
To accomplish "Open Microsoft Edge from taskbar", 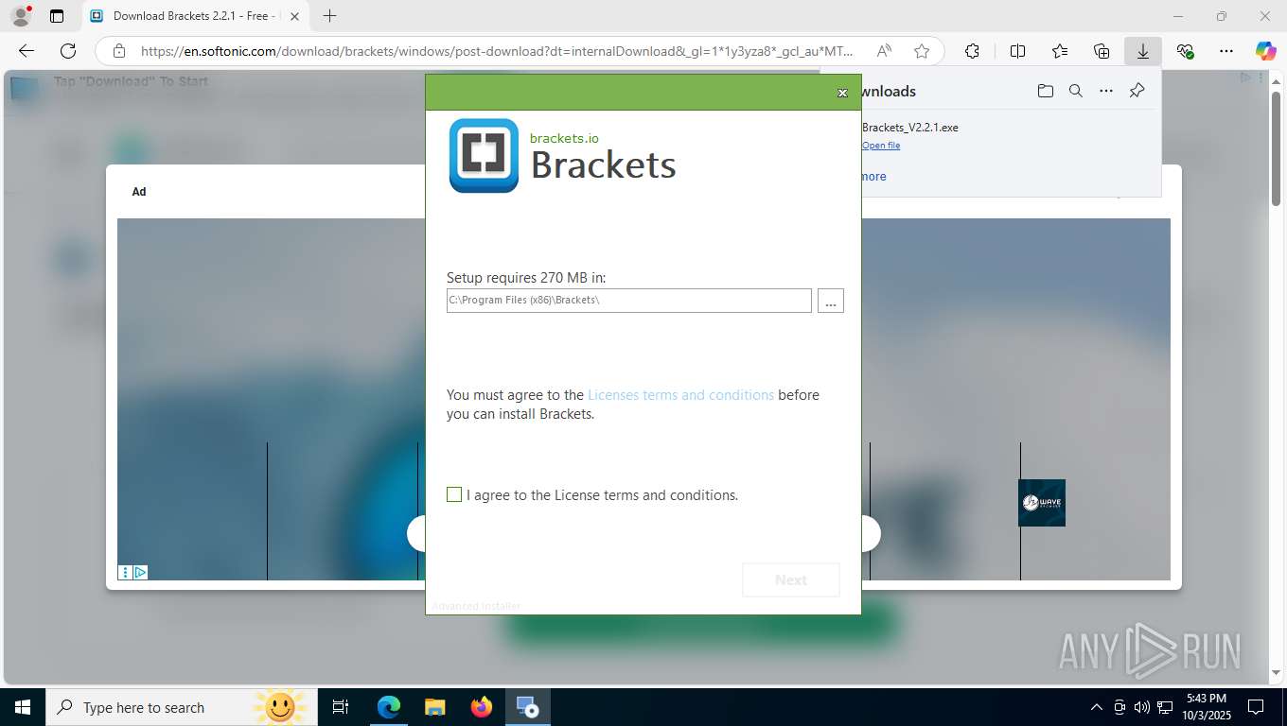I will point(389,707).
